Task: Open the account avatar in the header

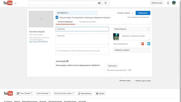Action: click(x=174, y=3)
